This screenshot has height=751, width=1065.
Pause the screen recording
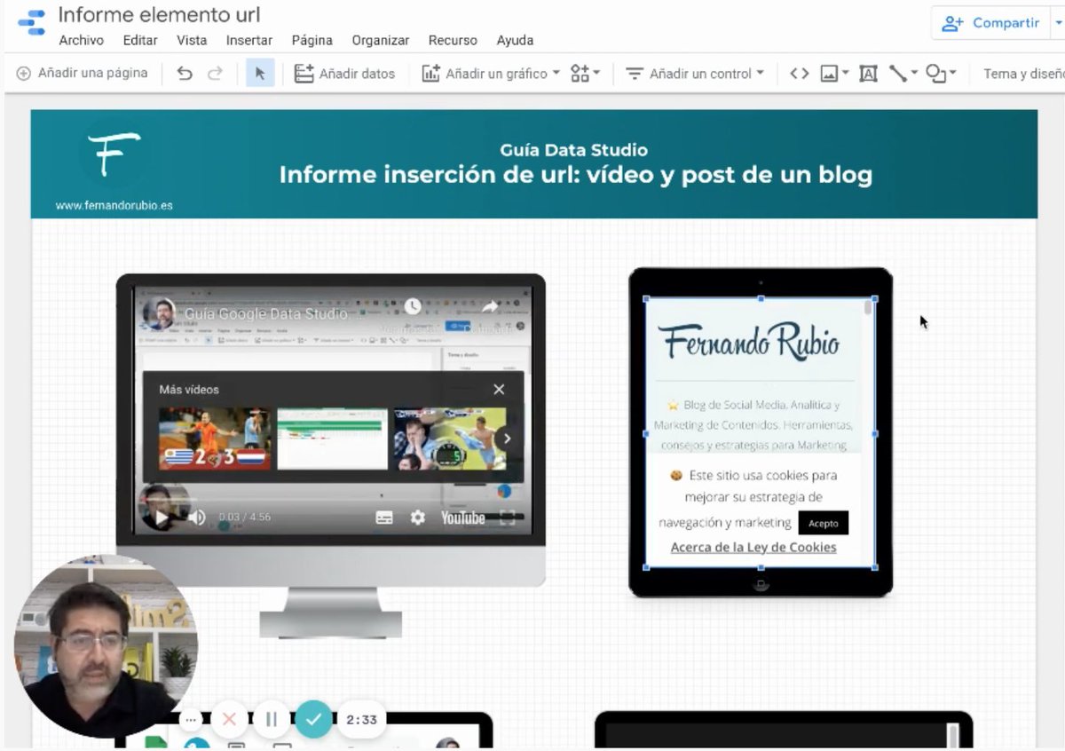click(272, 719)
